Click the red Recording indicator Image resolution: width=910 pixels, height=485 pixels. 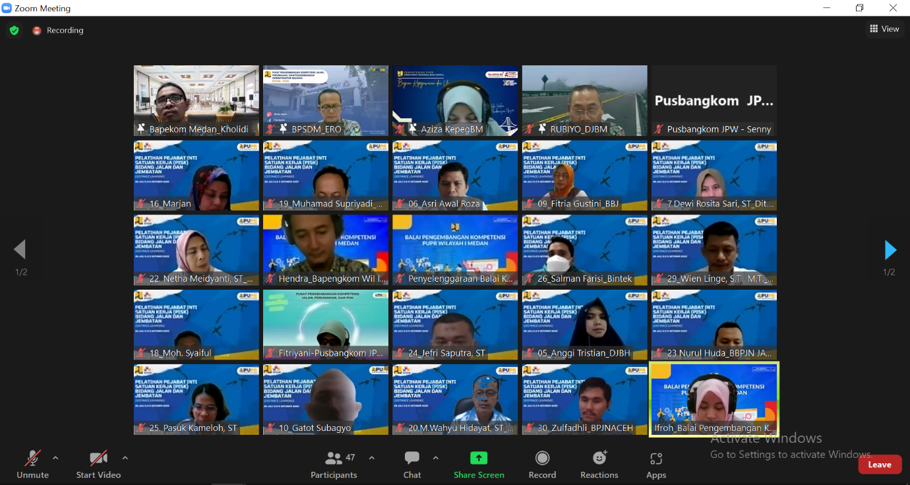(37, 30)
